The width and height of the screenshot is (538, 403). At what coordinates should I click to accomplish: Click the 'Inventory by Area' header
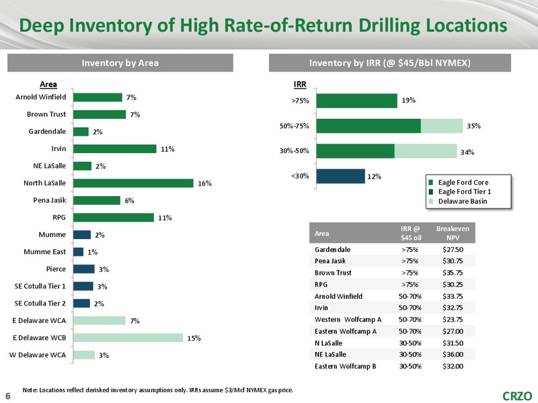(120, 62)
